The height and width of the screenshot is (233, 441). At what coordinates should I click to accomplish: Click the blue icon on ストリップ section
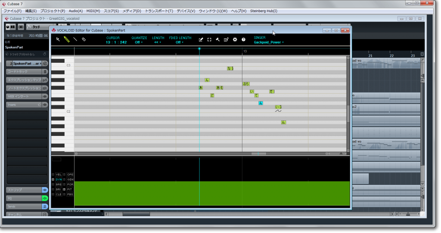pos(45,190)
